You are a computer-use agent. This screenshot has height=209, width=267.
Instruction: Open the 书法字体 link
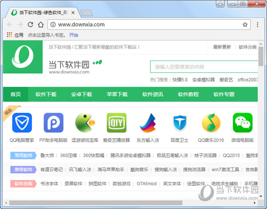click(x=49, y=184)
